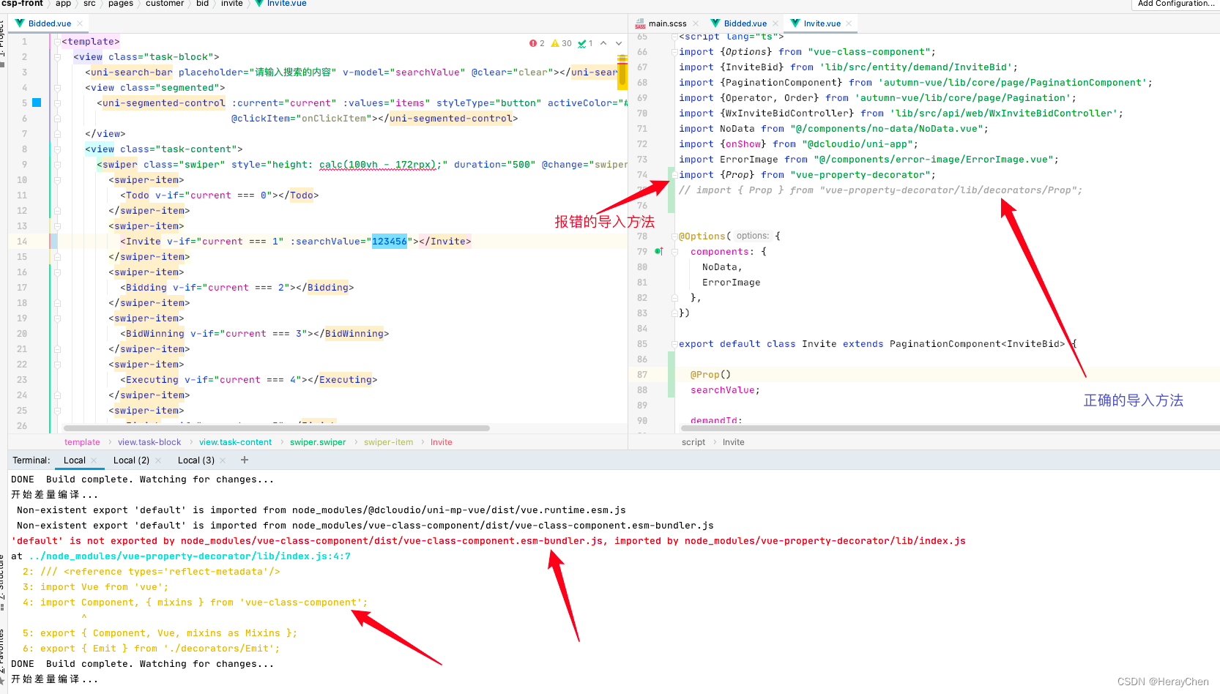This screenshot has width=1220, height=694.
Task: Click 'searchValue;' on line 88
Action: (725, 390)
